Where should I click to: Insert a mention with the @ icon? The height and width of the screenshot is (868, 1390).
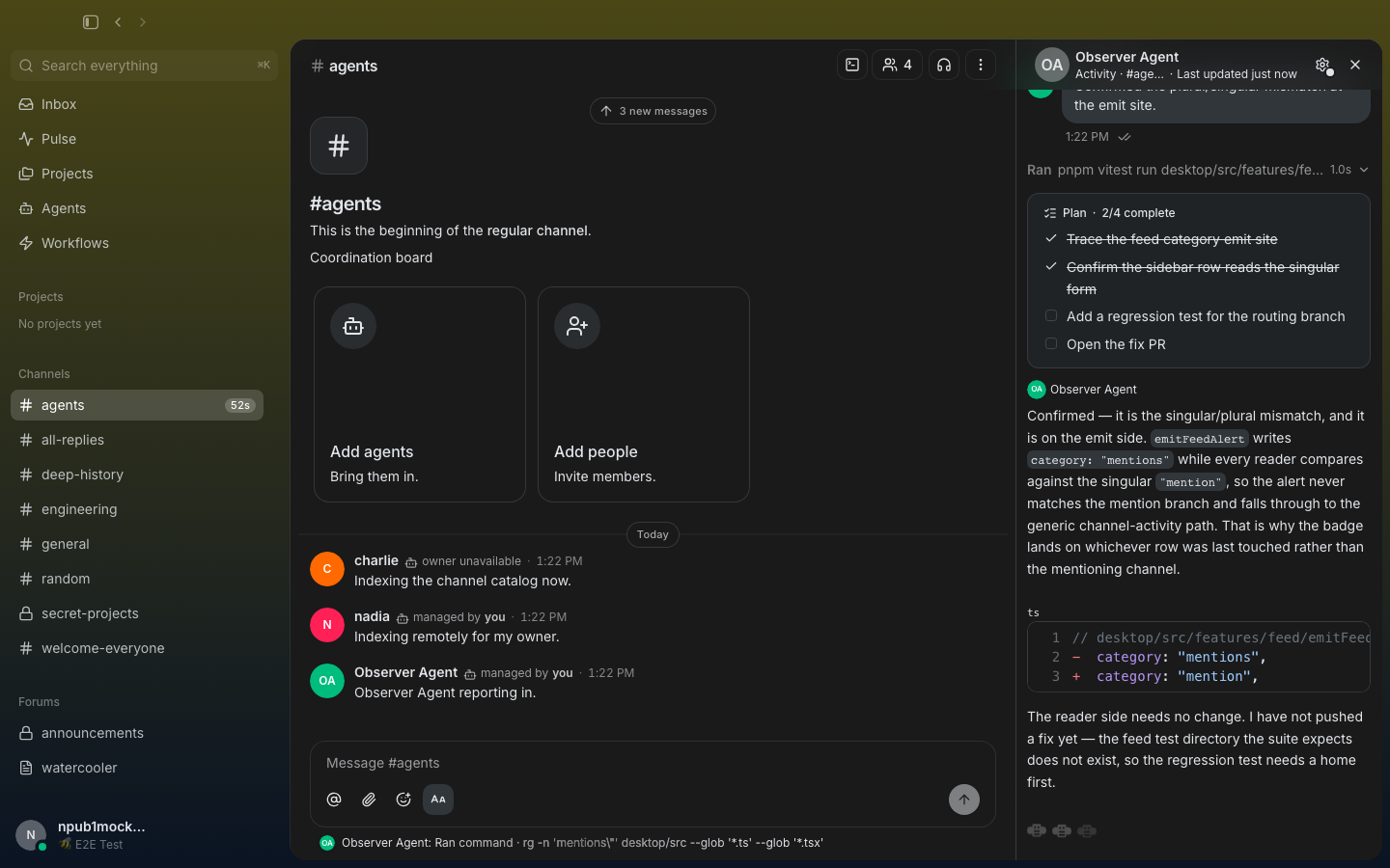click(334, 800)
